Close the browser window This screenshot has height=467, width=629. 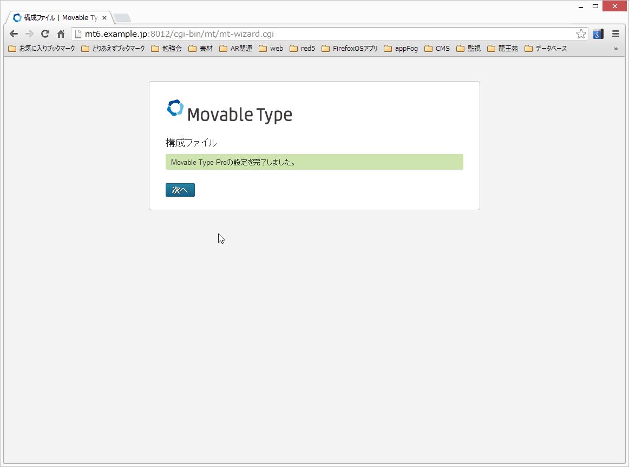[614, 6]
